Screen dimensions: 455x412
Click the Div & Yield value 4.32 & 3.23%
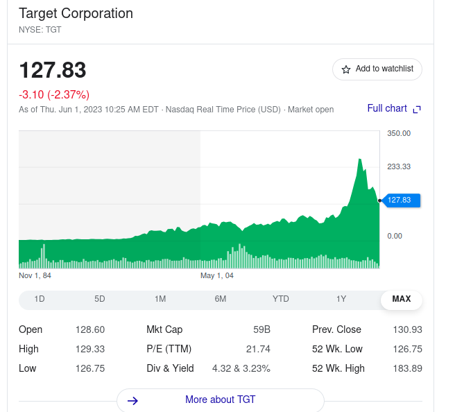tap(241, 368)
